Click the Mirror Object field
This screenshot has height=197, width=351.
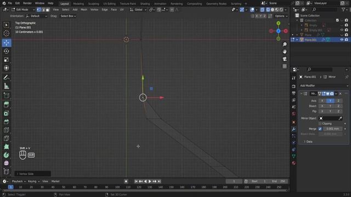(328, 118)
